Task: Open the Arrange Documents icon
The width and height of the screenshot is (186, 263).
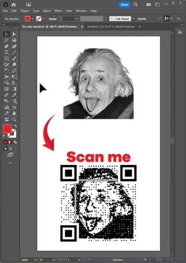Action: (149, 5)
